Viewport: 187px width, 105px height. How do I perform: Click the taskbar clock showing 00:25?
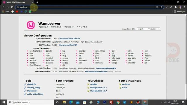(x=175, y=102)
